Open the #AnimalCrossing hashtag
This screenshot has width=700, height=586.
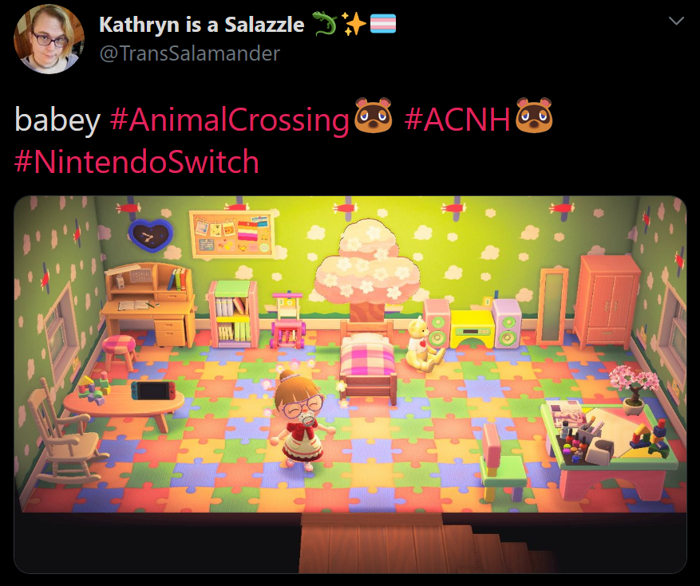(229, 120)
